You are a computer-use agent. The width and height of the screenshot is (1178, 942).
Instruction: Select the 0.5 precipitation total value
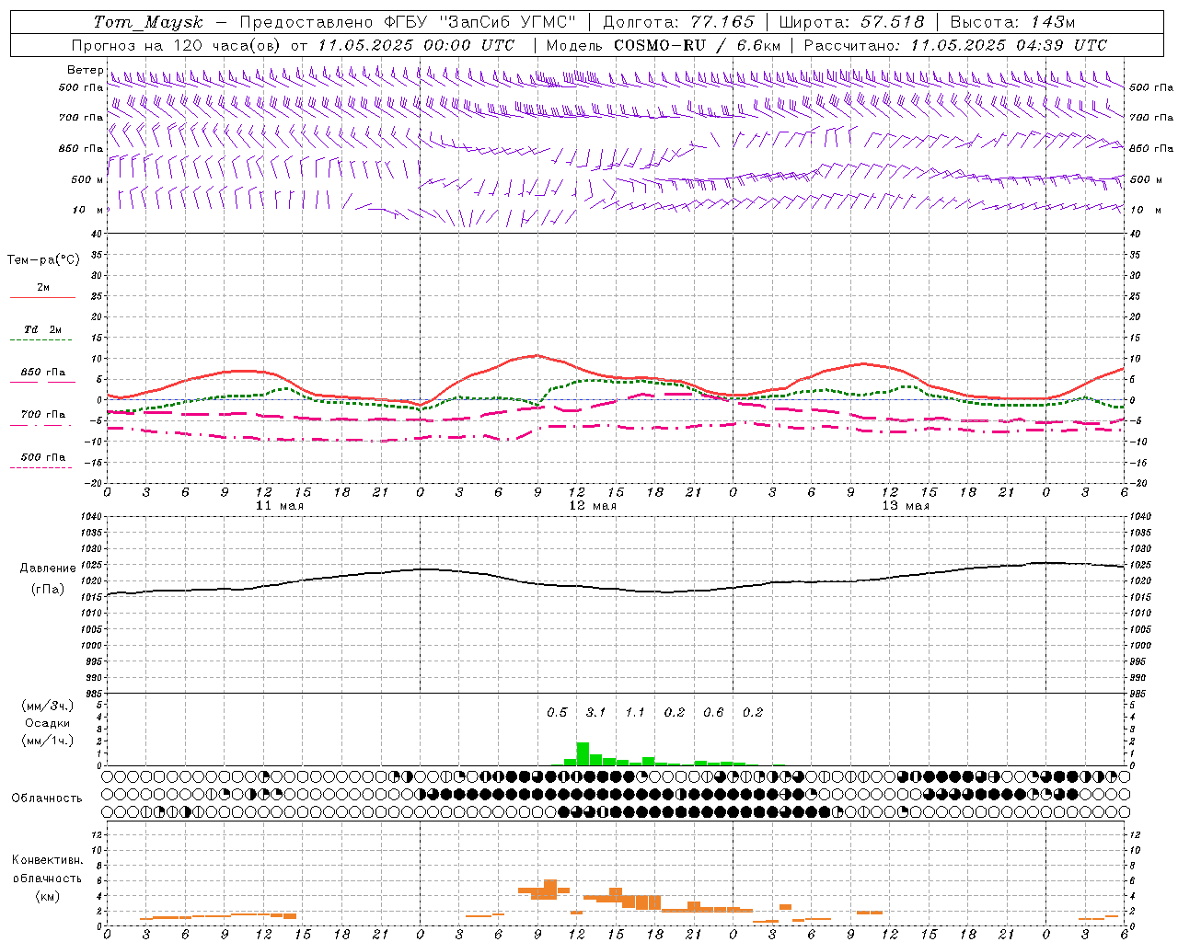[557, 713]
